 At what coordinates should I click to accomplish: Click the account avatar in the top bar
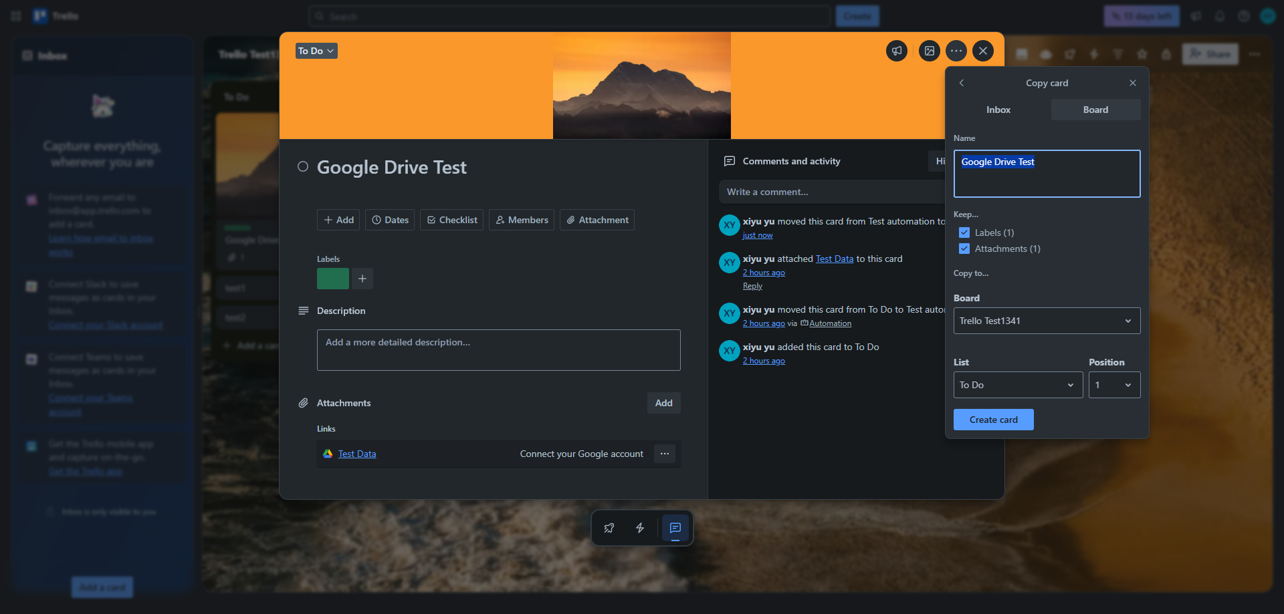[1268, 16]
